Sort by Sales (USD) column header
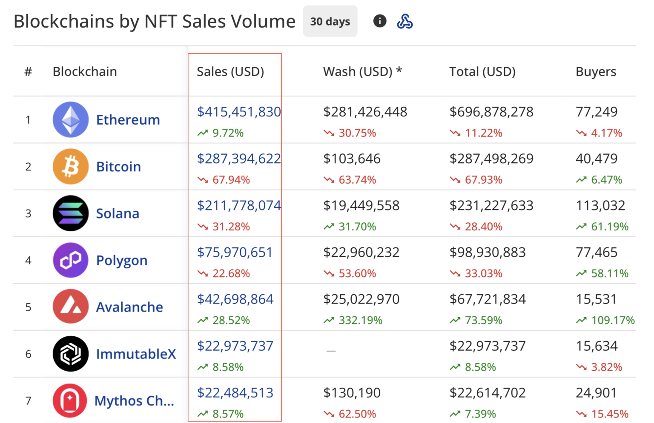This screenshot has height=423, width=654. pos(230,71)
